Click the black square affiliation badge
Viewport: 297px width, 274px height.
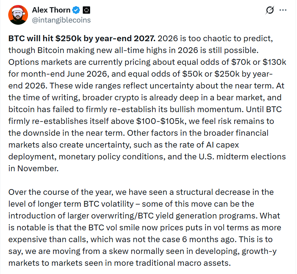click(x=86, y=10)
